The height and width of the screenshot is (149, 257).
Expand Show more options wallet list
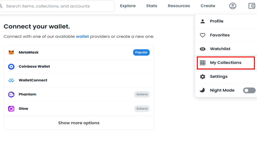(x=79, y=123)
